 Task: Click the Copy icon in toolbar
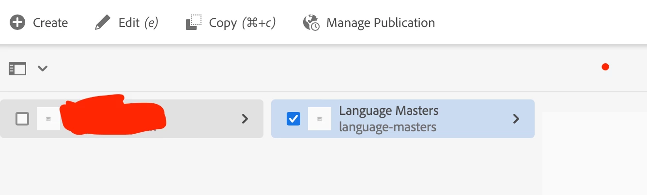(x=194, y=23)
